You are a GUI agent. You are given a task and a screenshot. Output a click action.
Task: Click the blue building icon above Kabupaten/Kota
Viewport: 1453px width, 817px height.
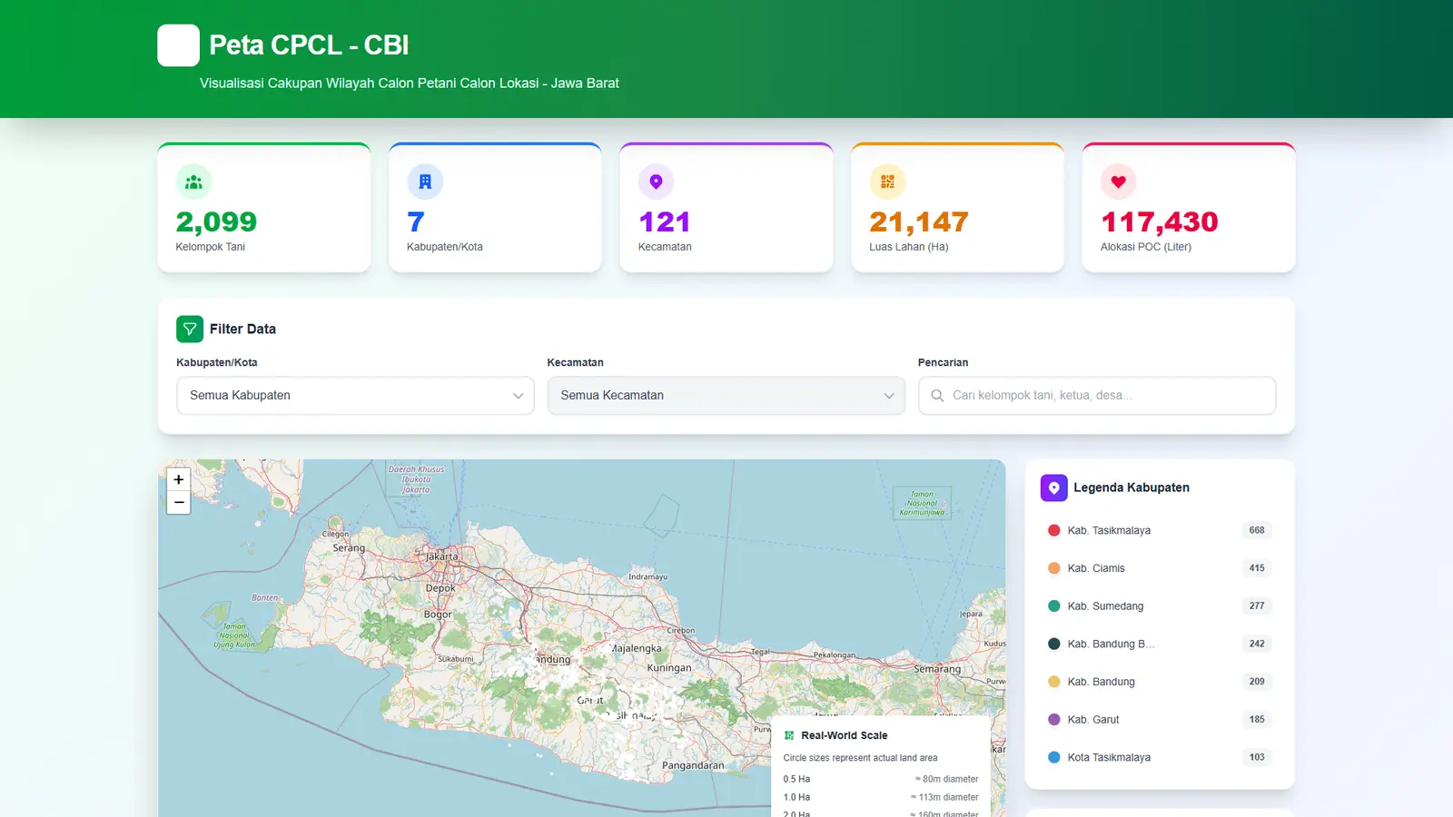(425, 182)
